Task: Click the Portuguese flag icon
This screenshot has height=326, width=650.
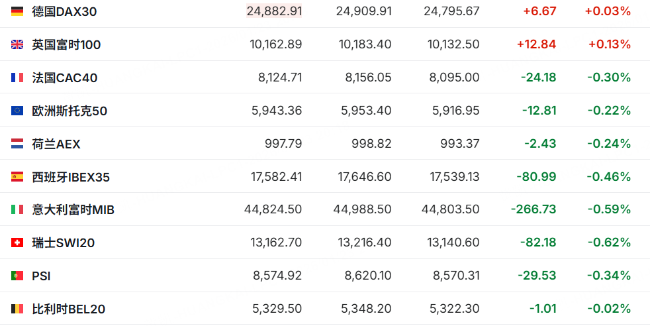Action: click(17, 276)
